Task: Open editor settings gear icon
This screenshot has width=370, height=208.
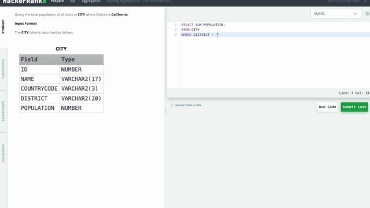Action: 368,14
